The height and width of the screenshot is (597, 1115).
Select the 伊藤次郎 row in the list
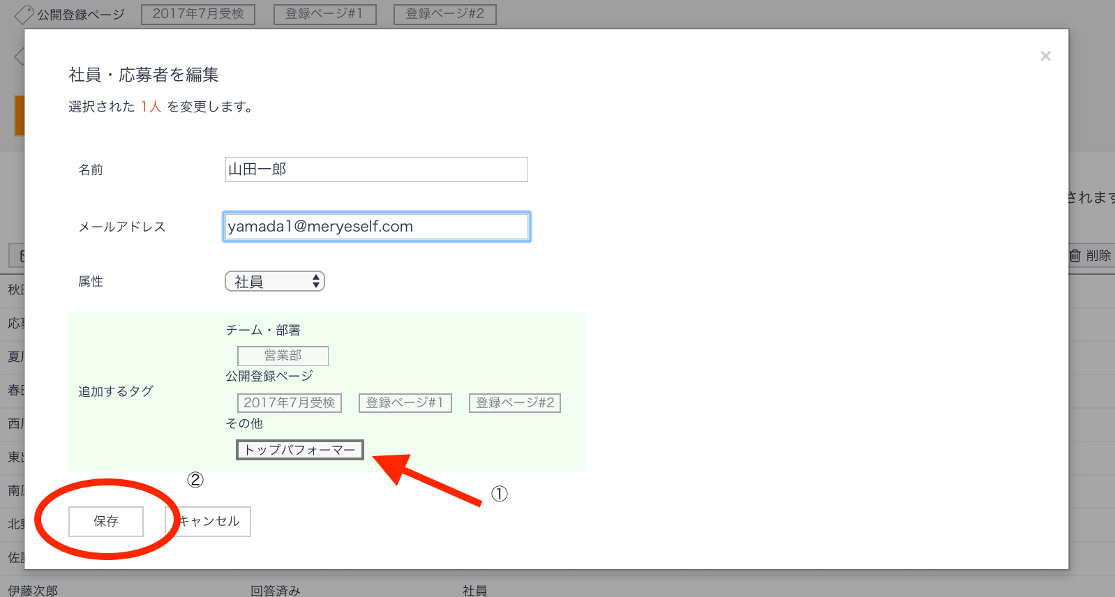tap(33, 590)
